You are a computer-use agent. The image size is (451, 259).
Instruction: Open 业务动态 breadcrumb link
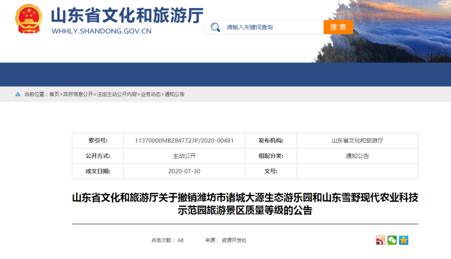[150, 94]
